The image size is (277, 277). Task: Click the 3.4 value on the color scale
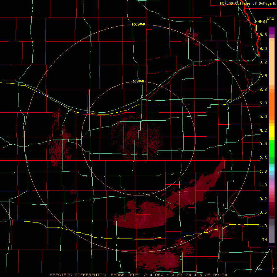pos(263,144)
